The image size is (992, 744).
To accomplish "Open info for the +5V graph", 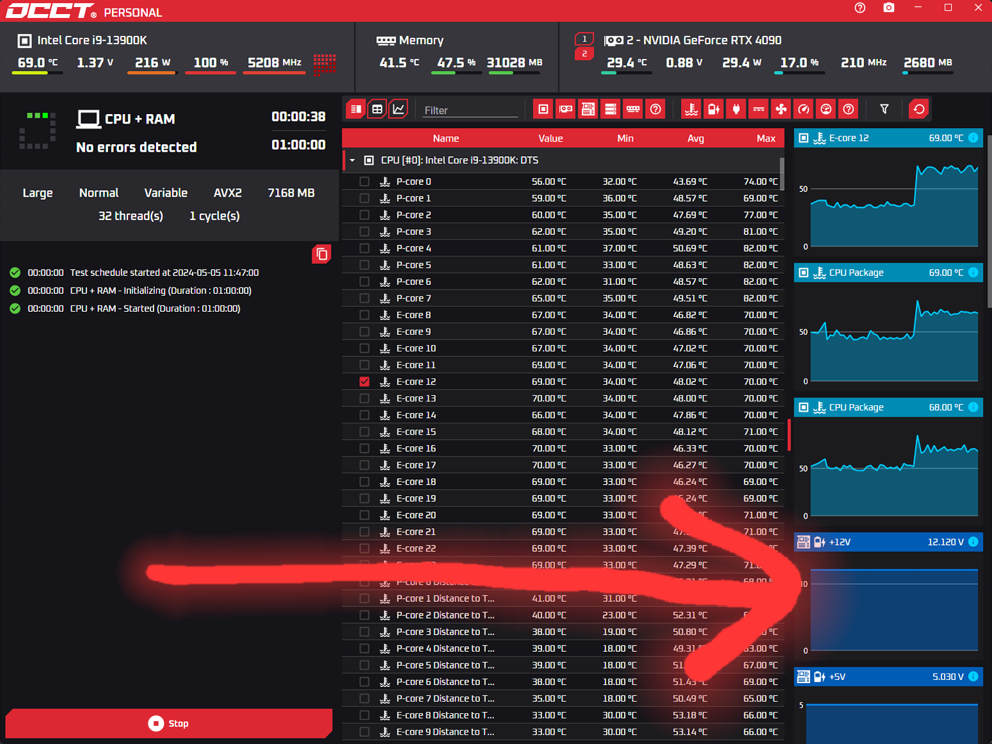I will [973, 676].
